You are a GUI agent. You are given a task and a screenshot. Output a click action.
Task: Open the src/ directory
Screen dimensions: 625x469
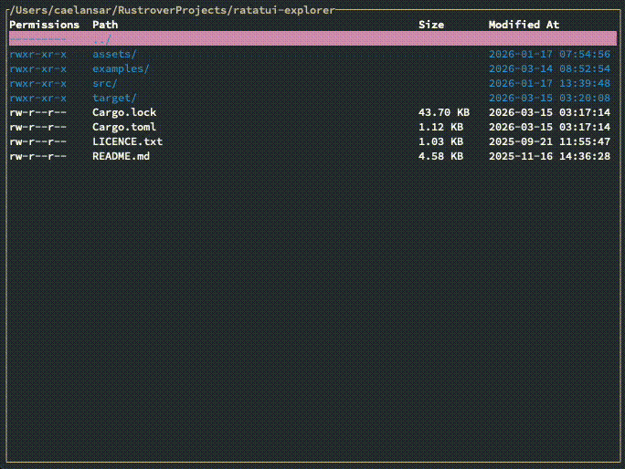point(105,84)
